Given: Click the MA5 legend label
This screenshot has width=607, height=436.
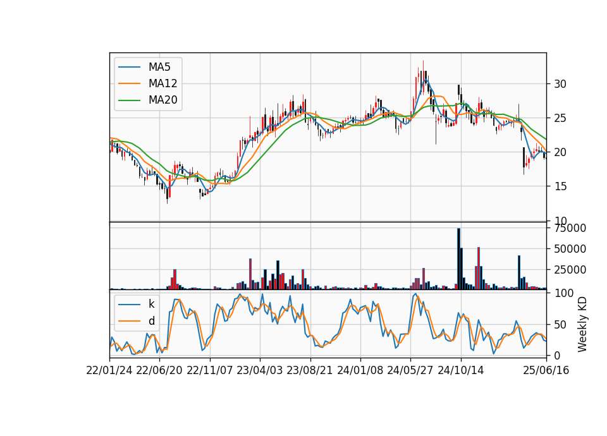Looking at the screenshot, I should pyautogui.click(x=159, y=67).
